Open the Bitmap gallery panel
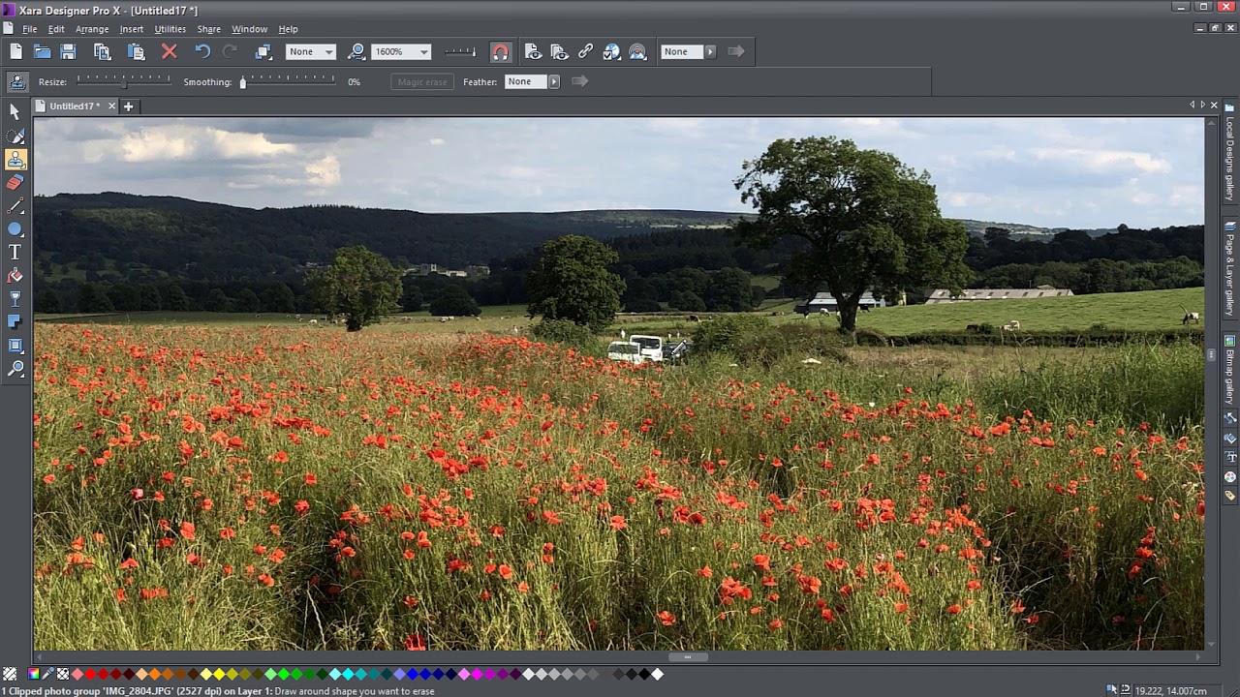 coord(1229,370)
